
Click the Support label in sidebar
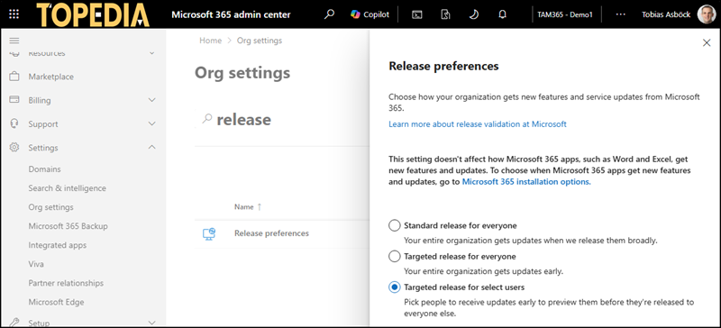[x=43, y=124]
